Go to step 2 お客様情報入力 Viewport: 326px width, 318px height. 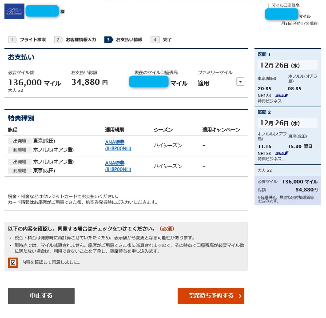[75, 40]
